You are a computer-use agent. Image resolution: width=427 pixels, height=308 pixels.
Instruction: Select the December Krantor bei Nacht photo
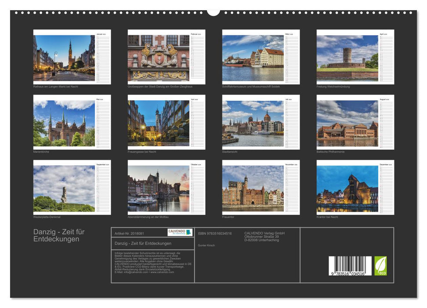[347, 188]
